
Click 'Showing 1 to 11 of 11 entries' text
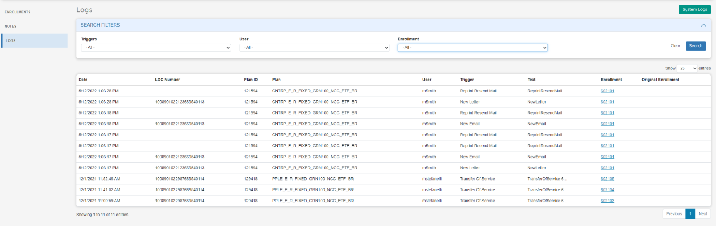point(102,215)
